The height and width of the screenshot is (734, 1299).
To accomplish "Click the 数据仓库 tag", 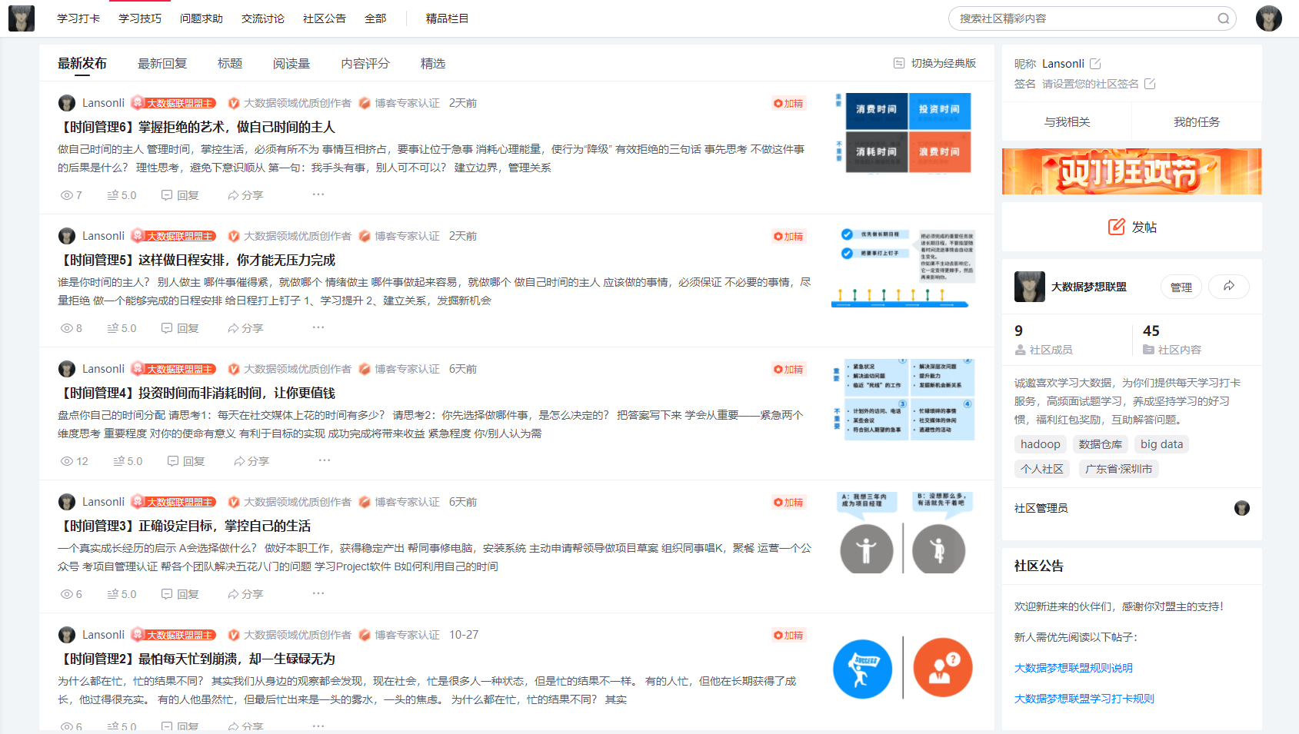I will (1101, 444).
